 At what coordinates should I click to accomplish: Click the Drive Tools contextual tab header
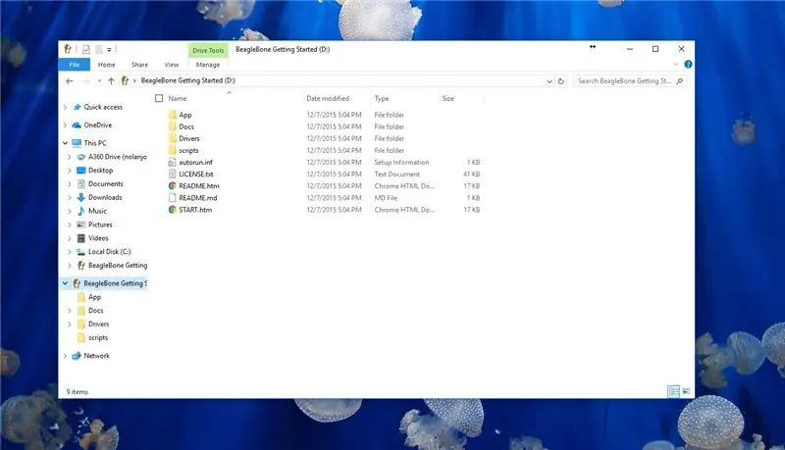pyautogui.click(x=208, y=51)
